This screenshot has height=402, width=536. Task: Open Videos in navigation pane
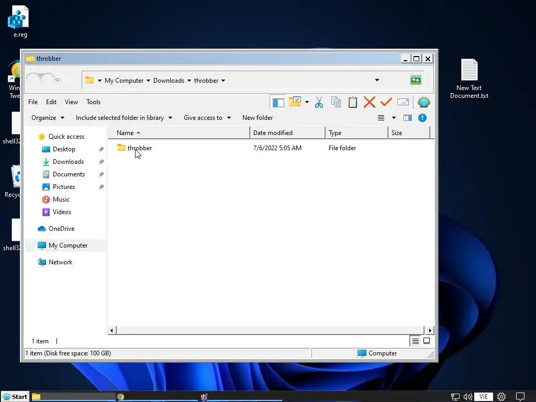point(62,212)
